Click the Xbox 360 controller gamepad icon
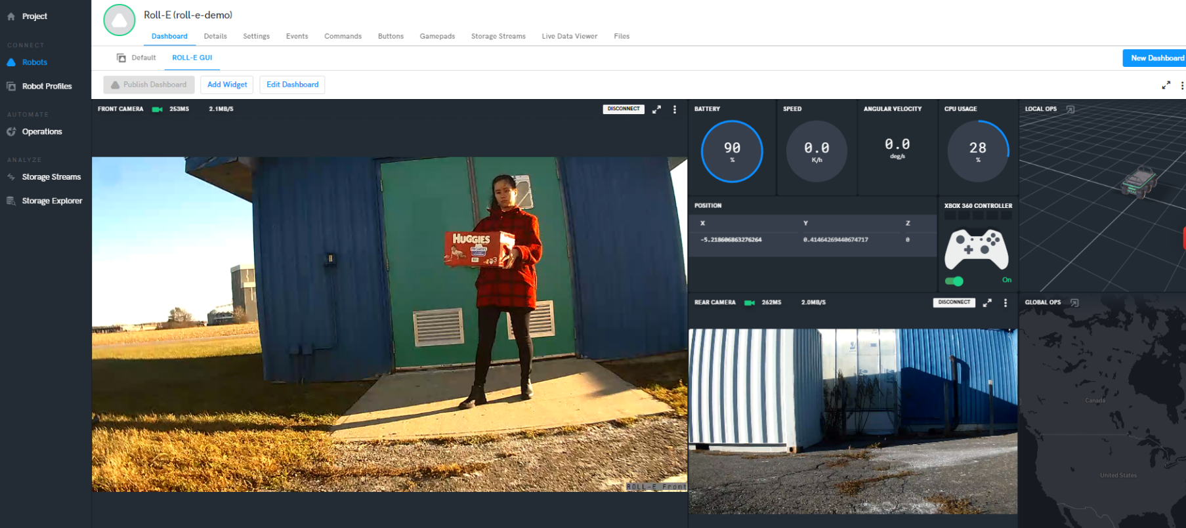The image size is (1186, 528). pyautogui.click(x=976, y=249)
